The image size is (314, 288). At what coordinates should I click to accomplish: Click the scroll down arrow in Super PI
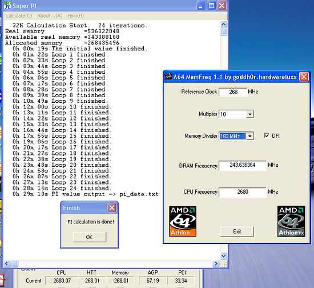[223, 256]
